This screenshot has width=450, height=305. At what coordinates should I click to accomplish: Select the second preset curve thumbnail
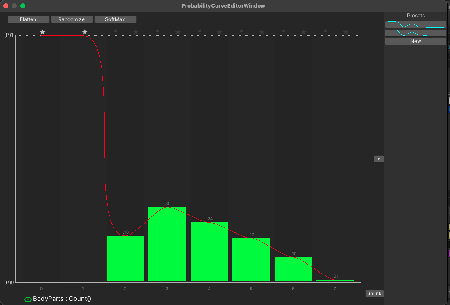tap(415, 33)
